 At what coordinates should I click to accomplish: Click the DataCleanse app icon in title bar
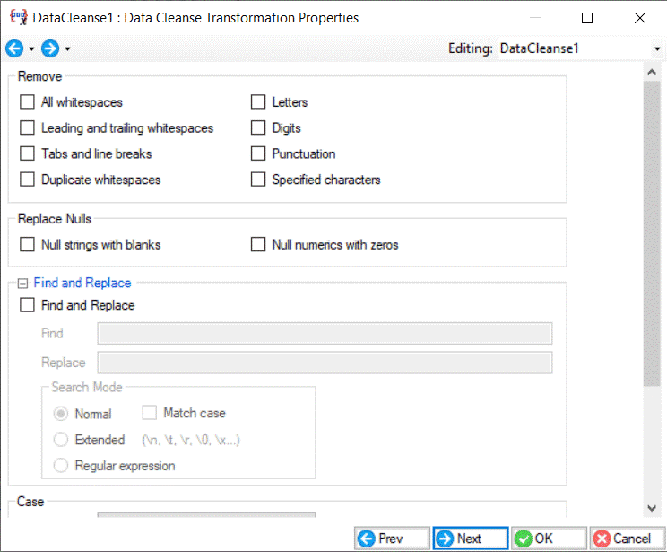point(16,17)
